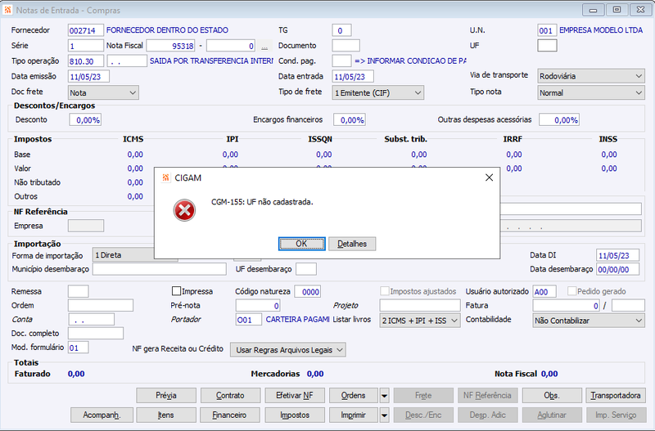Click the Tipo operação code field
This screenshot has width=655, height=431.
86,61
